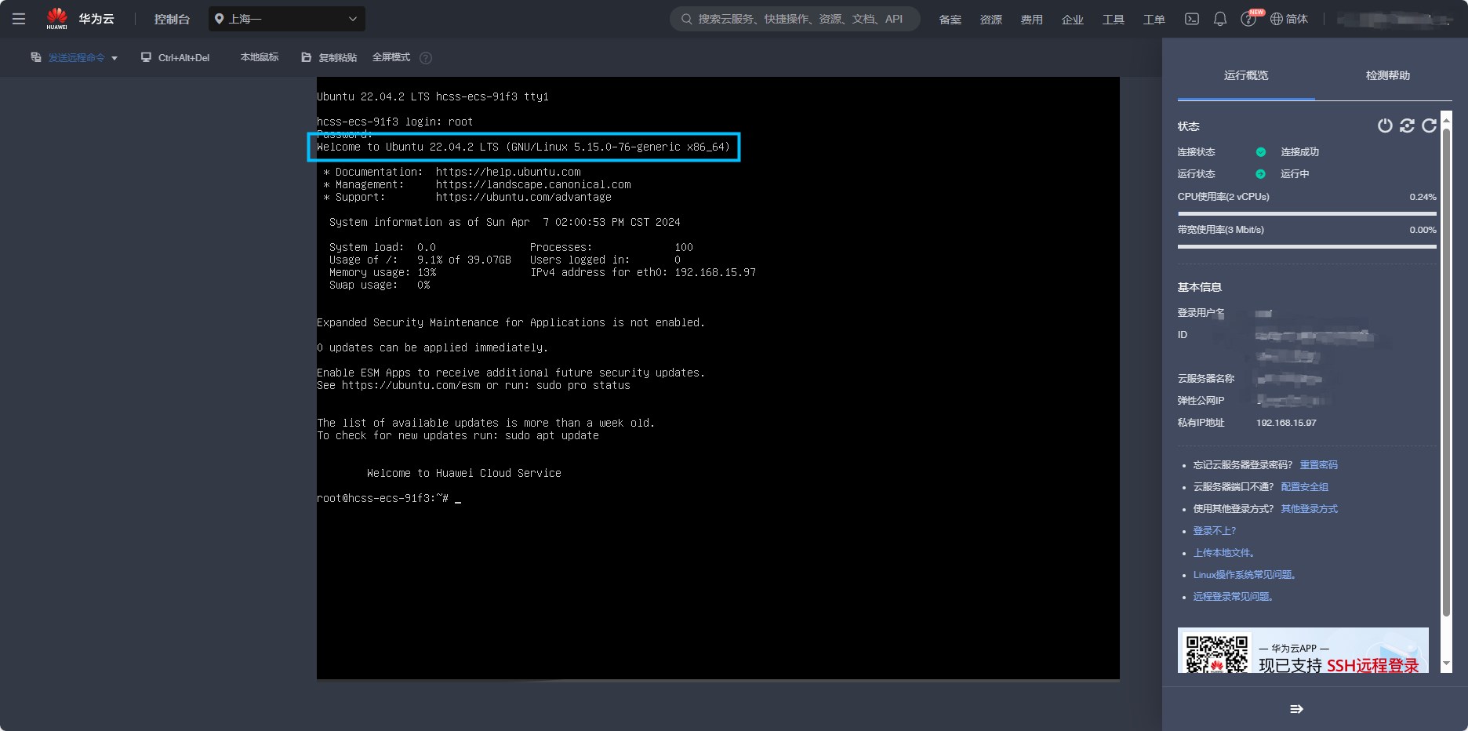Click the 基本信息 section heading
This screenshot has height=731, width=1468.
click(x=1199, y=287)
